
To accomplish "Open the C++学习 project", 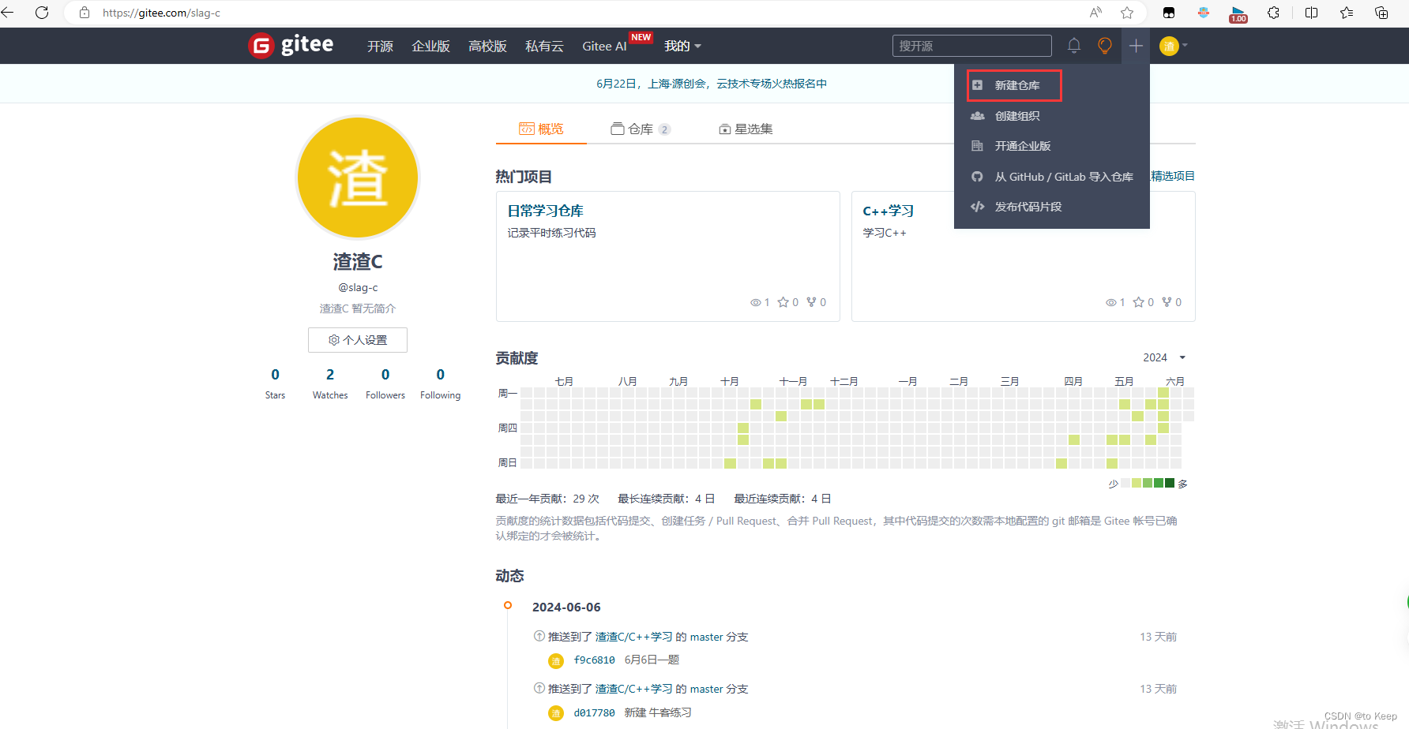I will coord(888,211).
